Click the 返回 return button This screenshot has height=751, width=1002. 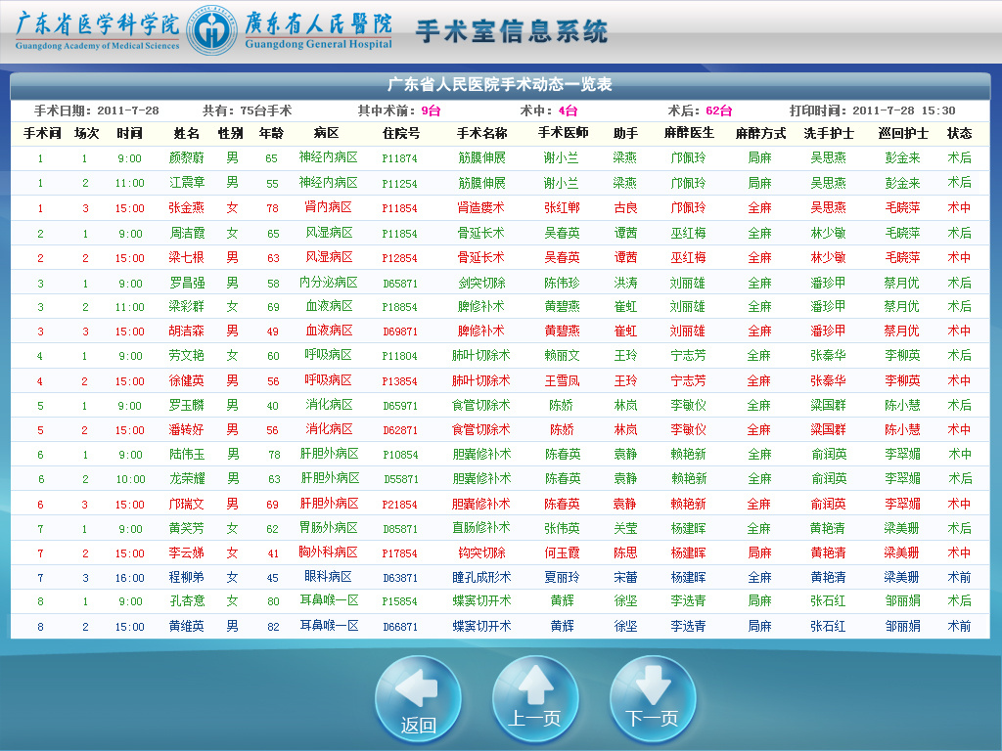tap(418, 699)
